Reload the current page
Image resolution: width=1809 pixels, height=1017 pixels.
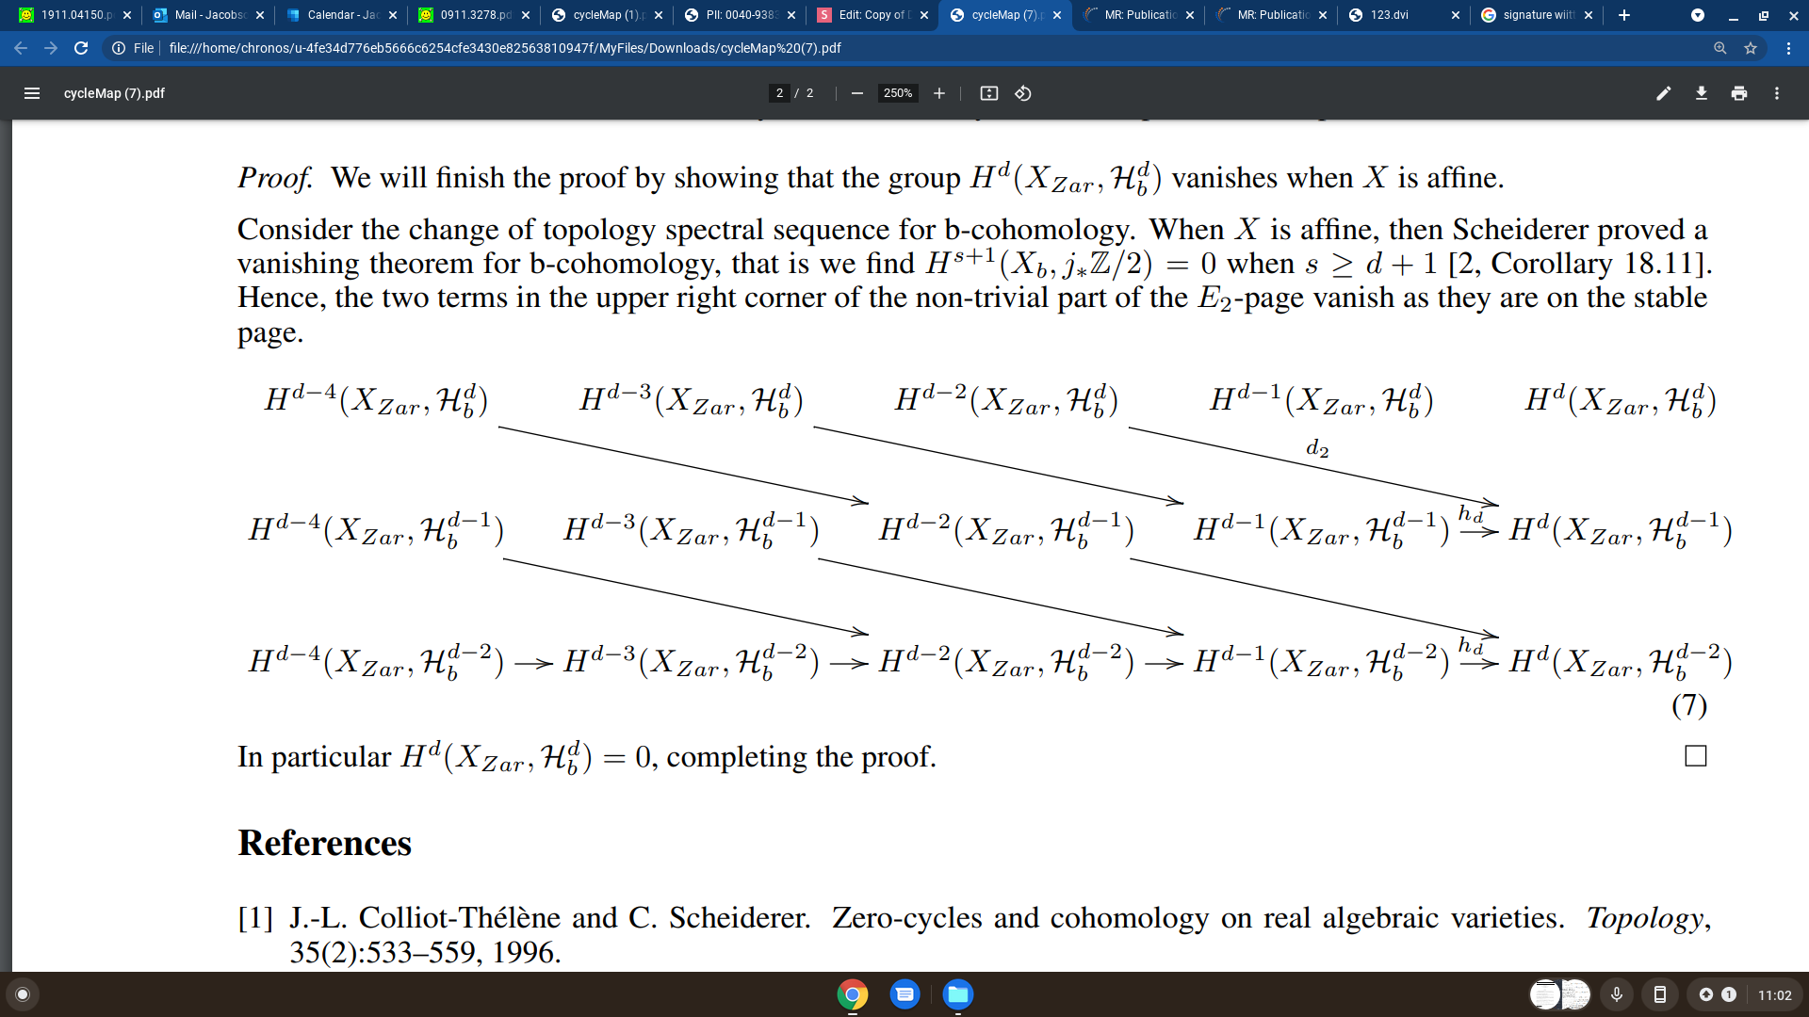81,48
